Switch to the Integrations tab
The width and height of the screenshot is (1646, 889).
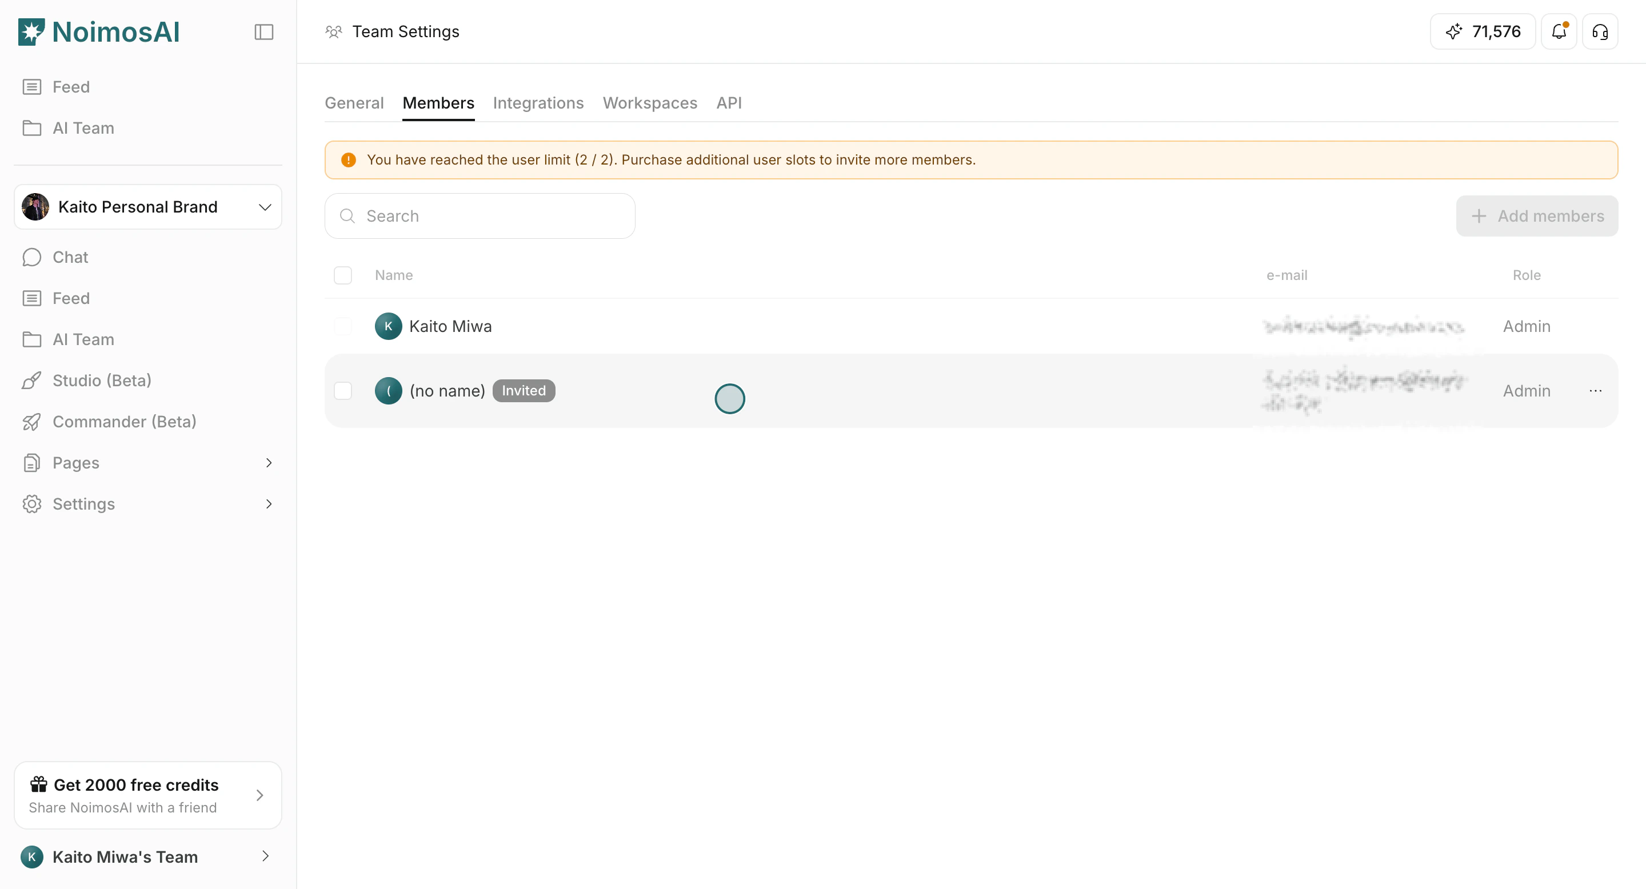coord(538,103)
